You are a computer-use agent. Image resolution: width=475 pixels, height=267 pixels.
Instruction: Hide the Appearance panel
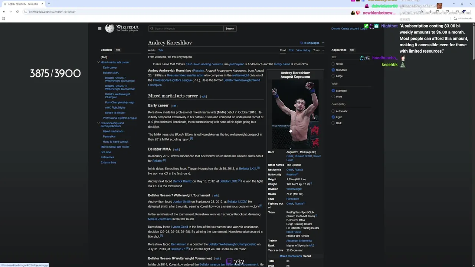(352, 50)
